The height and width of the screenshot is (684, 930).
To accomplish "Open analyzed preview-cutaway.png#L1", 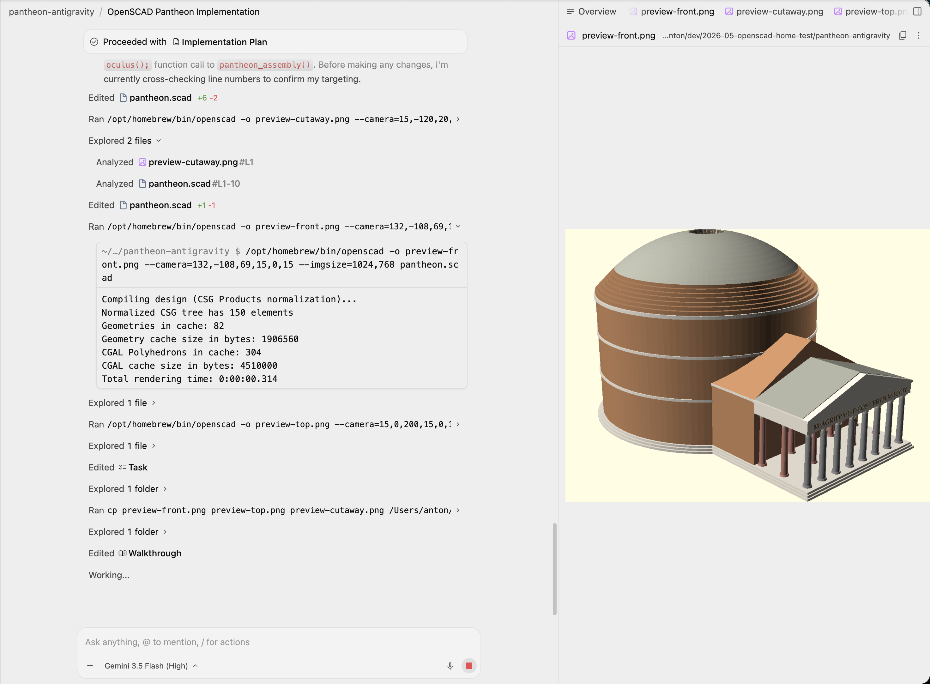I will tap(196, 162).
